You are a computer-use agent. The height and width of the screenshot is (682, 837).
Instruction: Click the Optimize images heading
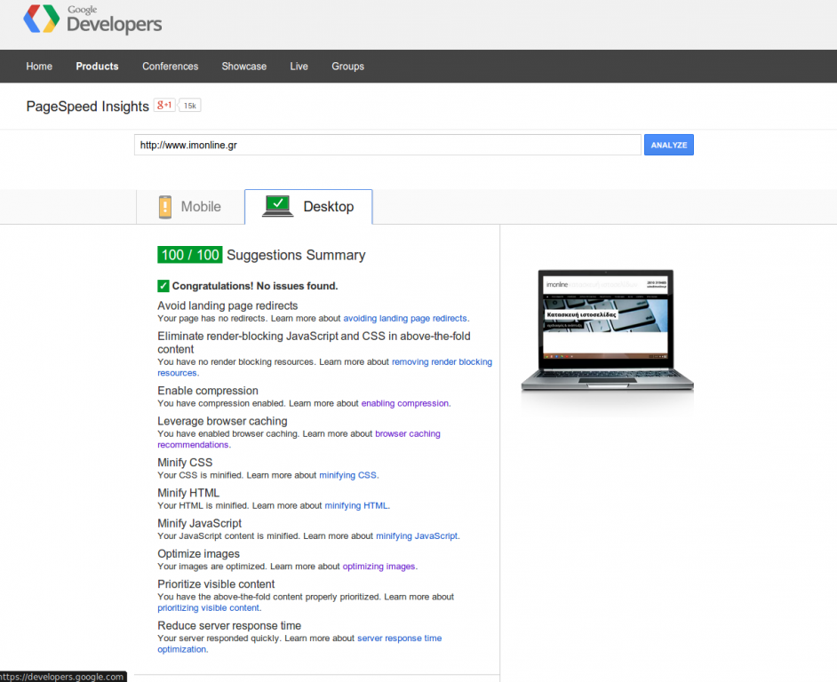tap(198, 554)
